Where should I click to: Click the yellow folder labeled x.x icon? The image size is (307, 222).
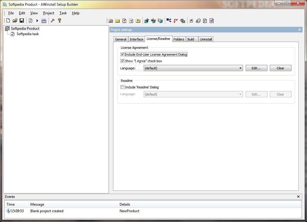118,21
